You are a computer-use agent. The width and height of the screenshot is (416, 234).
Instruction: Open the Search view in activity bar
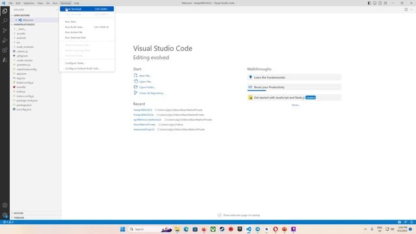click(x=5, y=21)
